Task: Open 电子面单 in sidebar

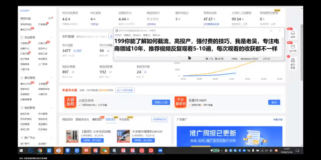Action: (x=25, y=59)
